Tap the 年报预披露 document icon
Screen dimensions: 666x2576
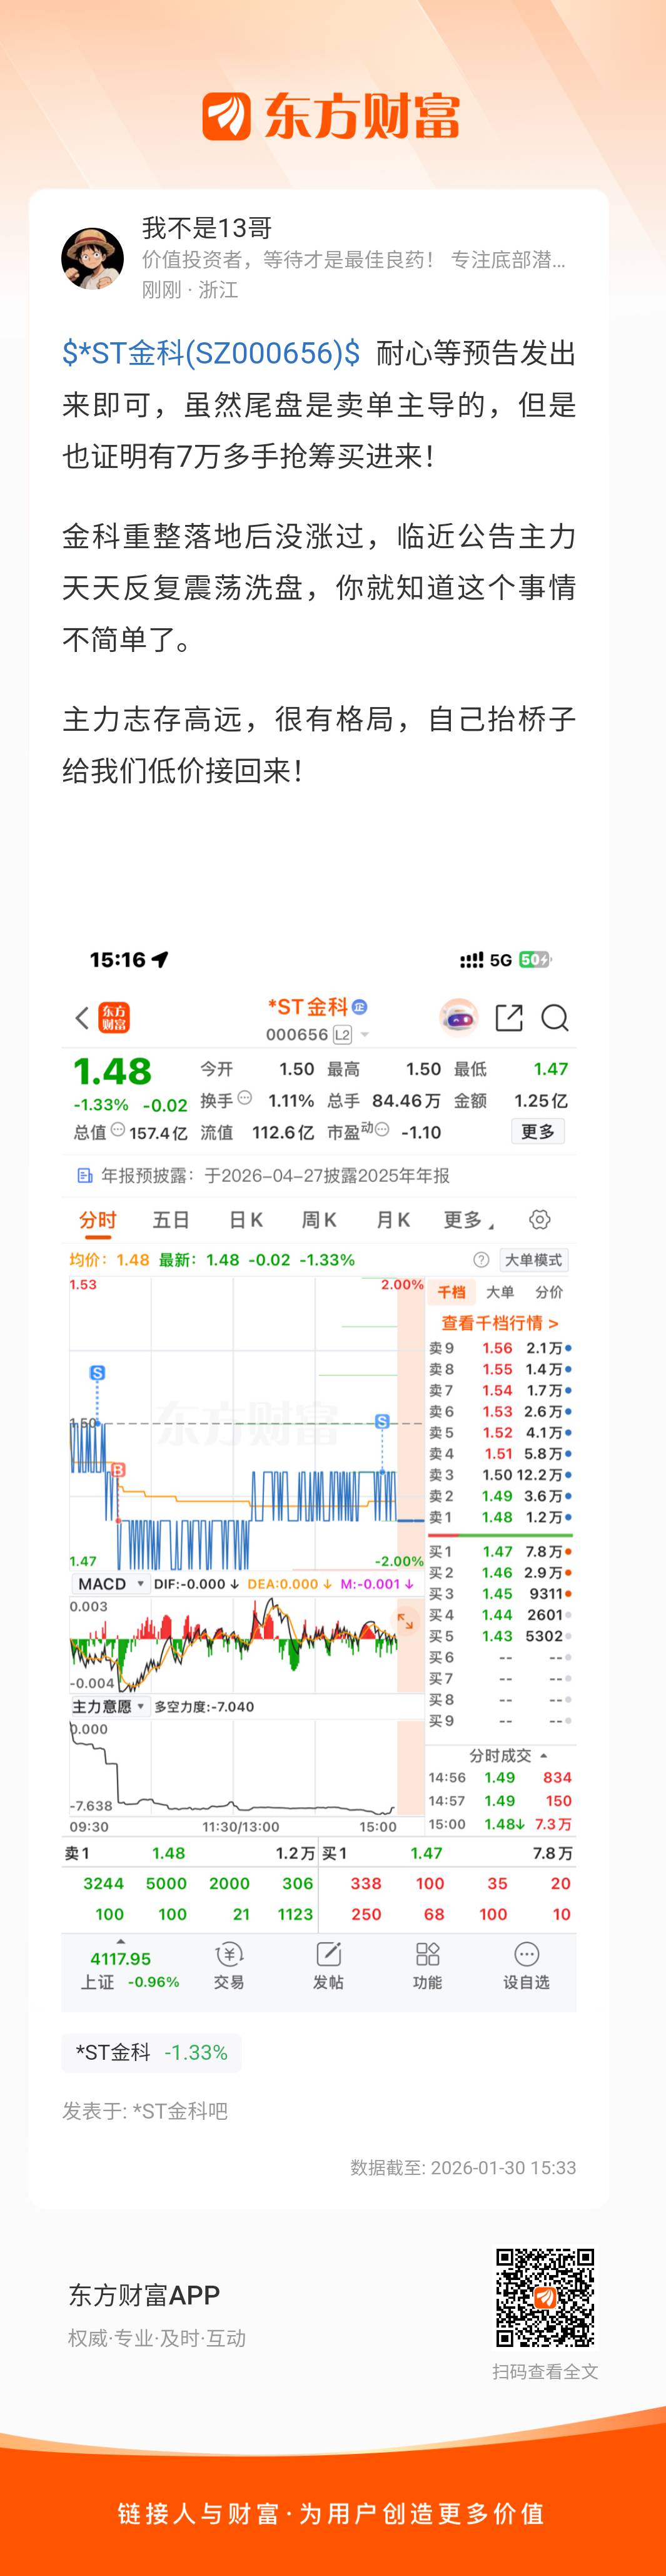[x=85, y=1175]
